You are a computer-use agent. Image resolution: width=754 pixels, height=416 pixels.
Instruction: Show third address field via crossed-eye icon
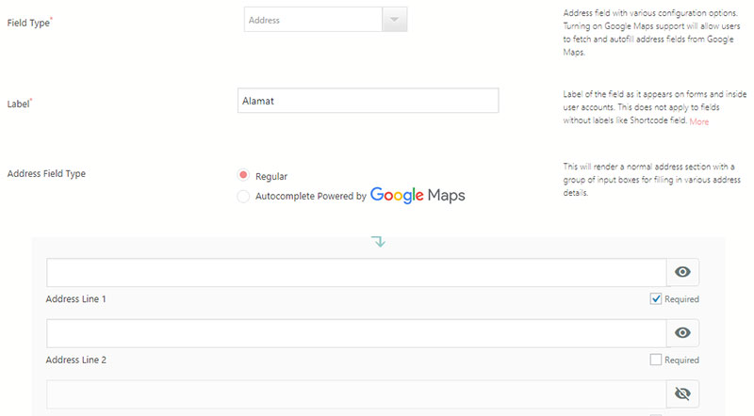click(x=683, y=394)
